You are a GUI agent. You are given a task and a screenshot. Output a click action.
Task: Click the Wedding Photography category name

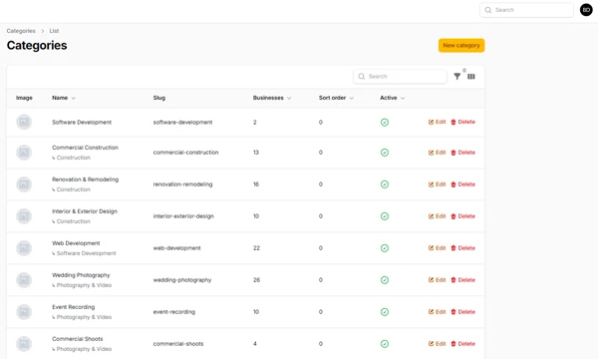(x=81, y=275)
